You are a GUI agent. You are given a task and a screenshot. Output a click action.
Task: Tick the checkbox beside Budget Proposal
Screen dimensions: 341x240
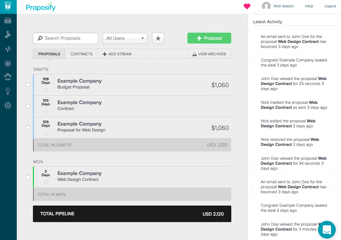(28, 85)
